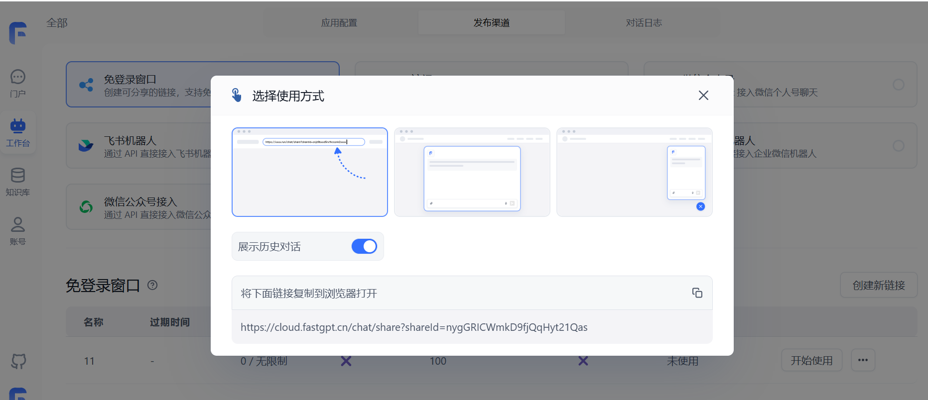This screenshot has width=928, height=400.
Task: Select the floating chat bubble thumbnail
Action: 635,172
